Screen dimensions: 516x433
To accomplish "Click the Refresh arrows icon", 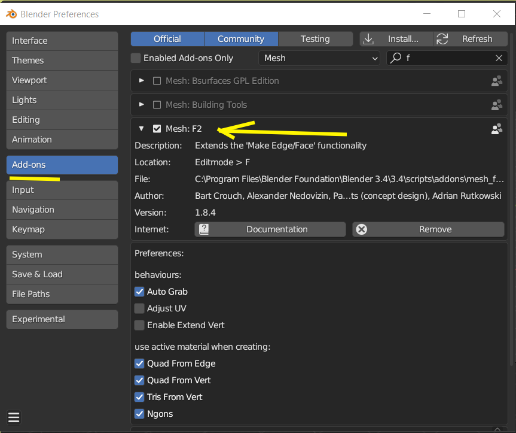I will click(x=442, y=39).
